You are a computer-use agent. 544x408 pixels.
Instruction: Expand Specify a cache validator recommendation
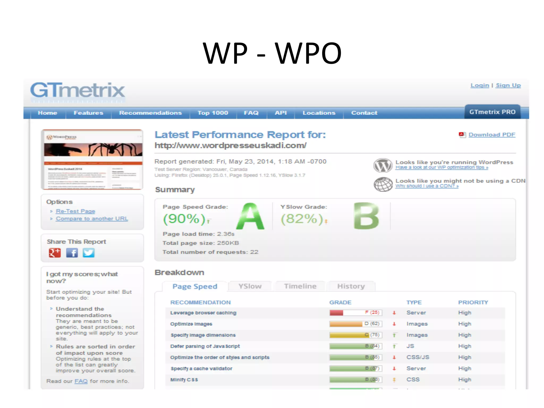pos(201,369)
